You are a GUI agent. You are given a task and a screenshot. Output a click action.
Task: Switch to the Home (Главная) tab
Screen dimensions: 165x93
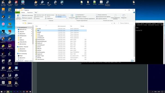[x=23, y=12]
